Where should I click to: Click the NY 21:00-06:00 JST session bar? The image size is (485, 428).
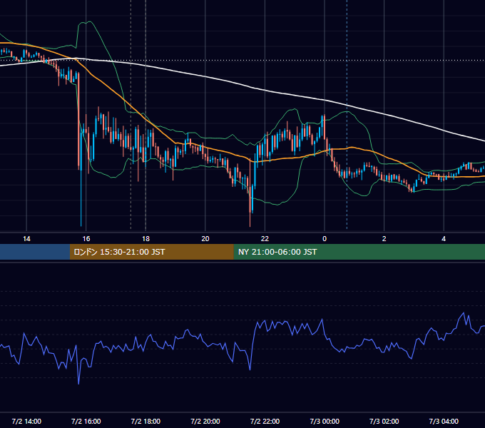pos(359,252)
